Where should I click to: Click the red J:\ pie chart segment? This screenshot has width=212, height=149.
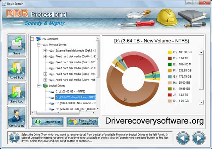pos(141,63)
